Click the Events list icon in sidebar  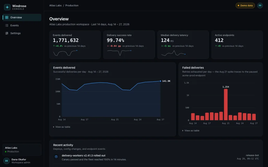coord(7,25)
